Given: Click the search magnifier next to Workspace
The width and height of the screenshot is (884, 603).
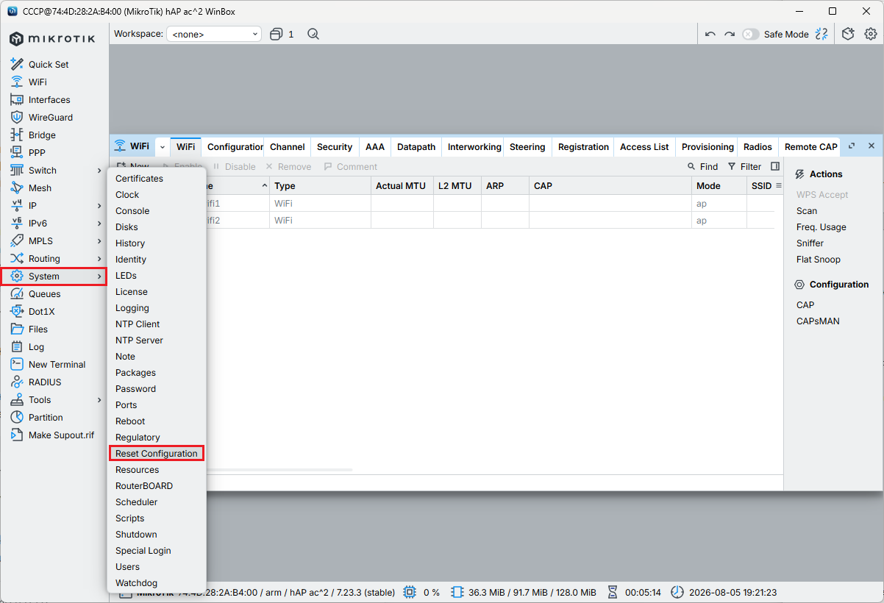Looking at the screenshot, I should 313,34.
